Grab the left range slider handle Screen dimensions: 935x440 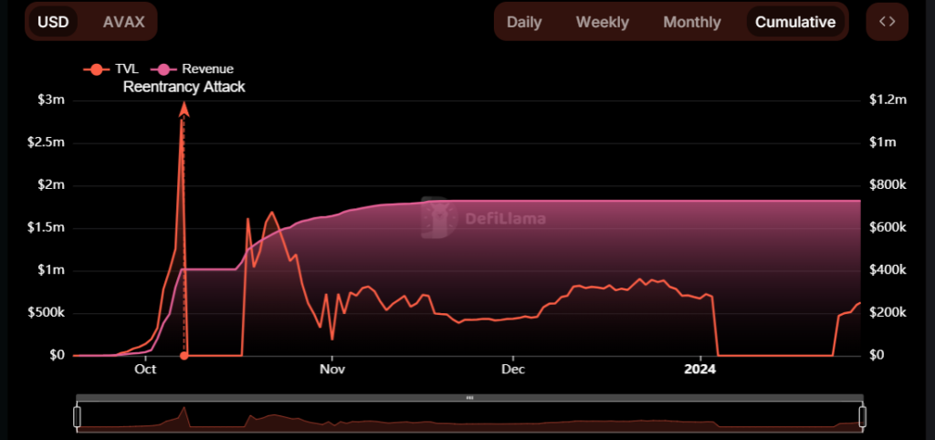[x=77, y=417]
